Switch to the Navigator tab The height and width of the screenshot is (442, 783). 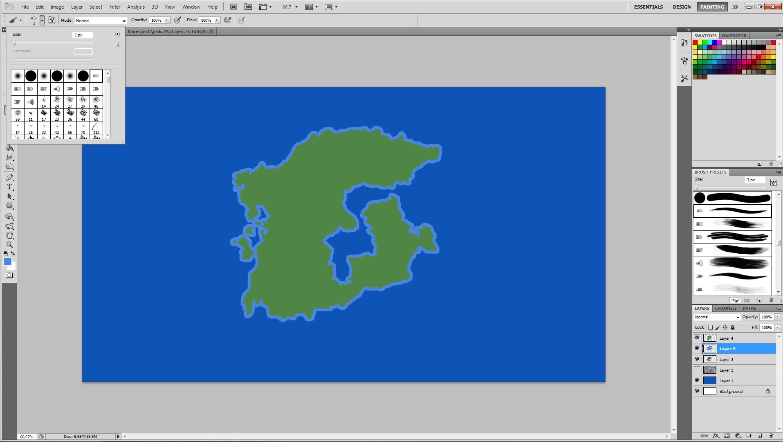tap(734, 36)
